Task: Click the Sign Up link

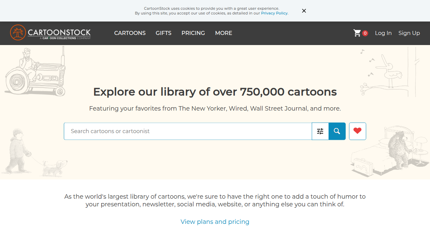Action: (x=409, y=33)
